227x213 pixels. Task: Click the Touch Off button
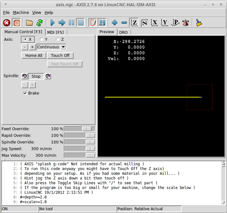point(60,56)
